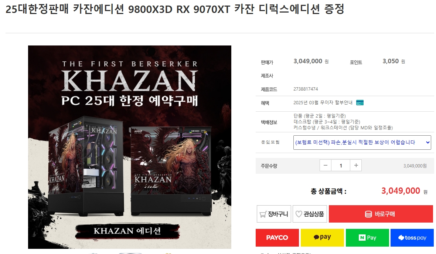The width and height of the screenshot is (436, 254).
Task: Open the 운임보험 insurance dropdown
Action: (362, 142)
